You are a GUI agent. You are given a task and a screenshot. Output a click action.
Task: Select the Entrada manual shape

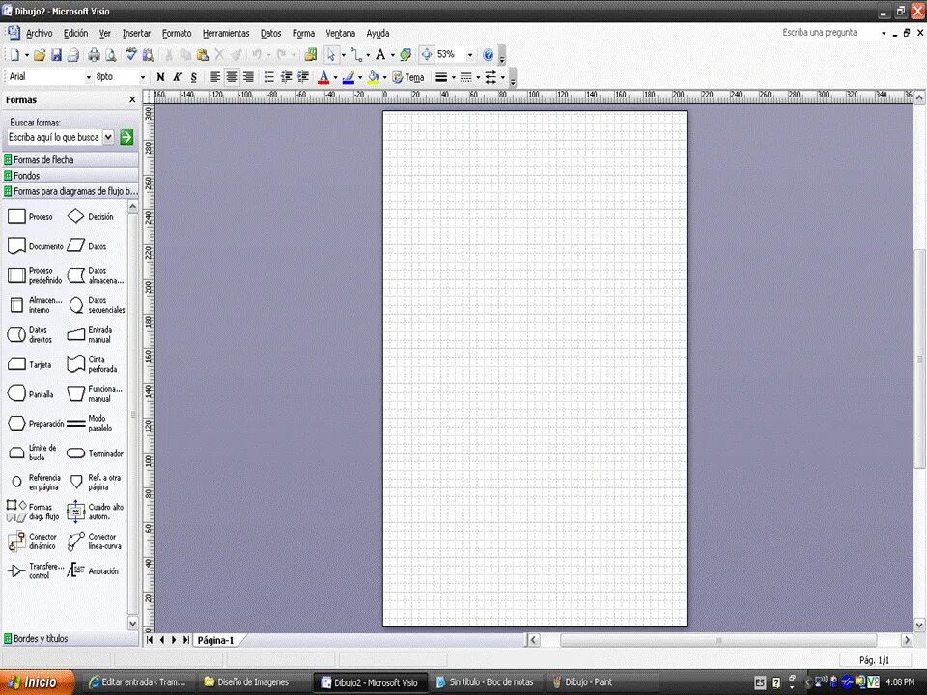pyautogui.click(x=75, y=335)
